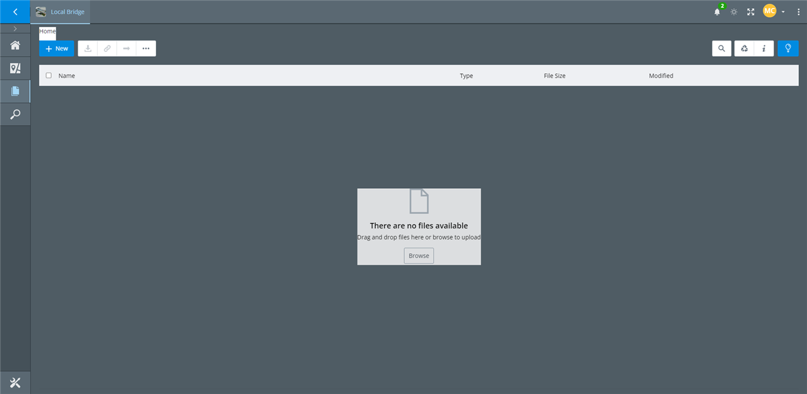Open the ellipsis menu in the file toolbar
Screen dimensions: 807x394
(146, 48)
